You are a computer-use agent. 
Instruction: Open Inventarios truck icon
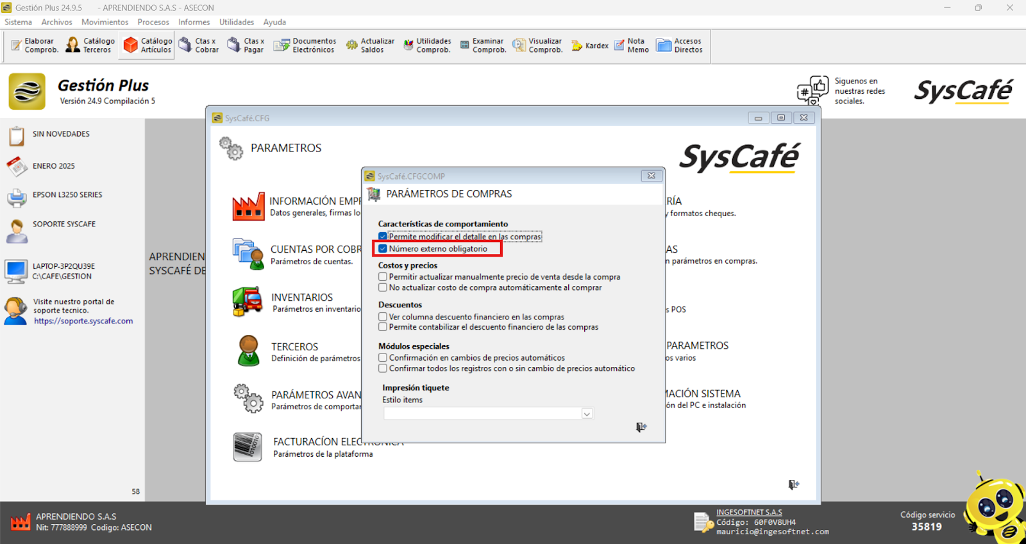[248, 302]
